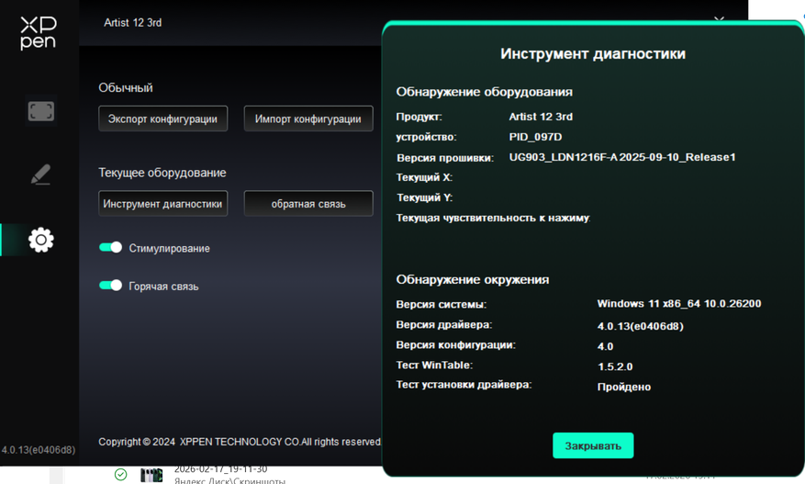Click driver version 4.0.13(e0406d8) in diagnostics
This screenshot has height=484, width=805.
[640, 326]
